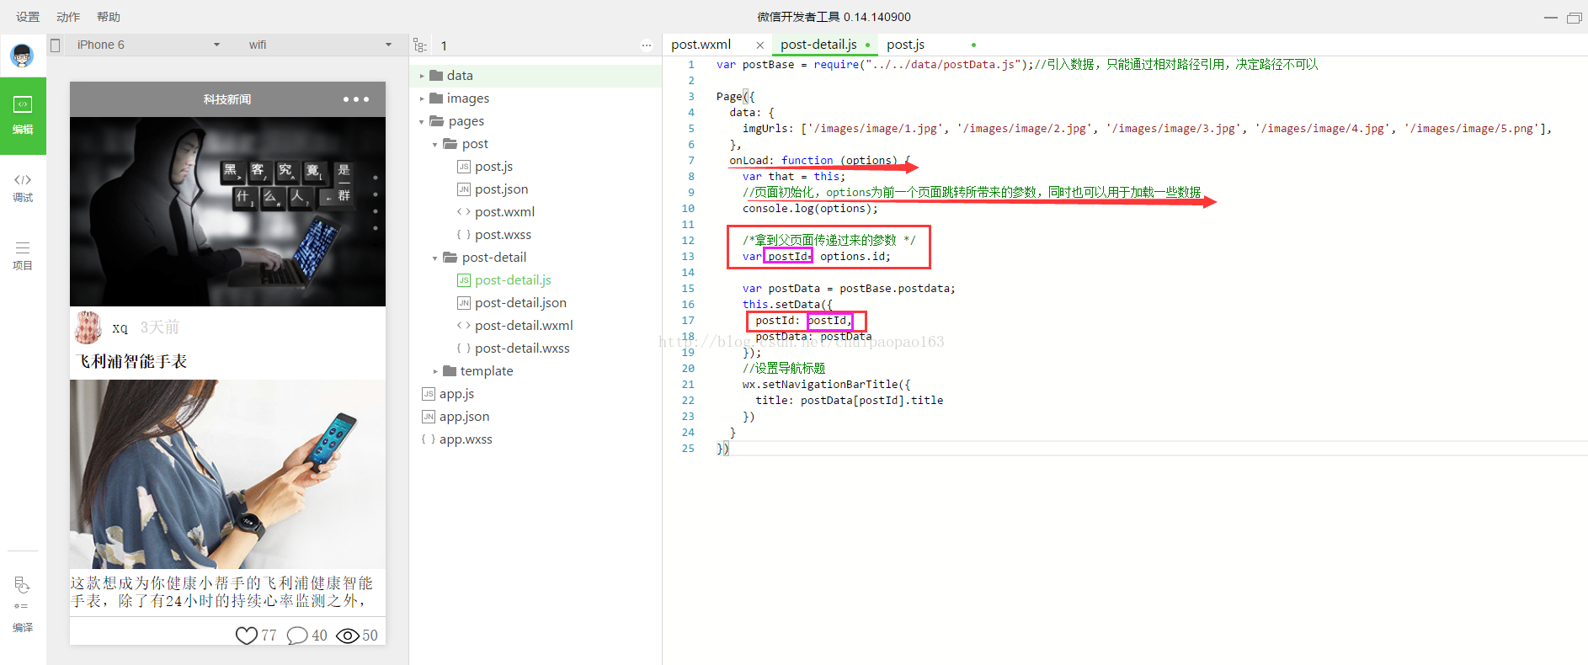Switch to the post.wxml editor tab
1588x665 pixels.
point(701,45)
